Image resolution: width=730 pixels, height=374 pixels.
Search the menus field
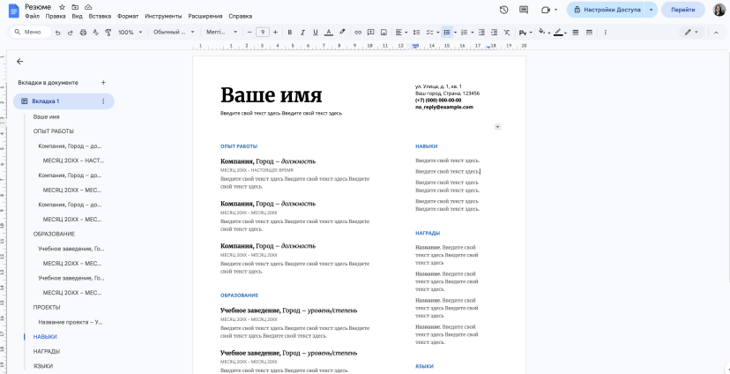pos(30,32)
